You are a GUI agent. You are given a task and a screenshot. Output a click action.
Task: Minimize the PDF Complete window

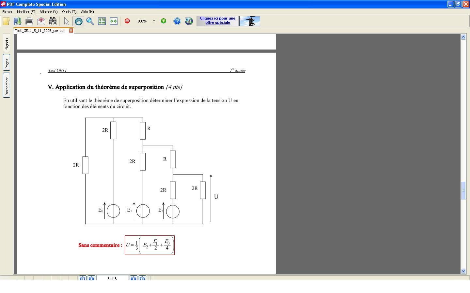(x=450, y=4)
